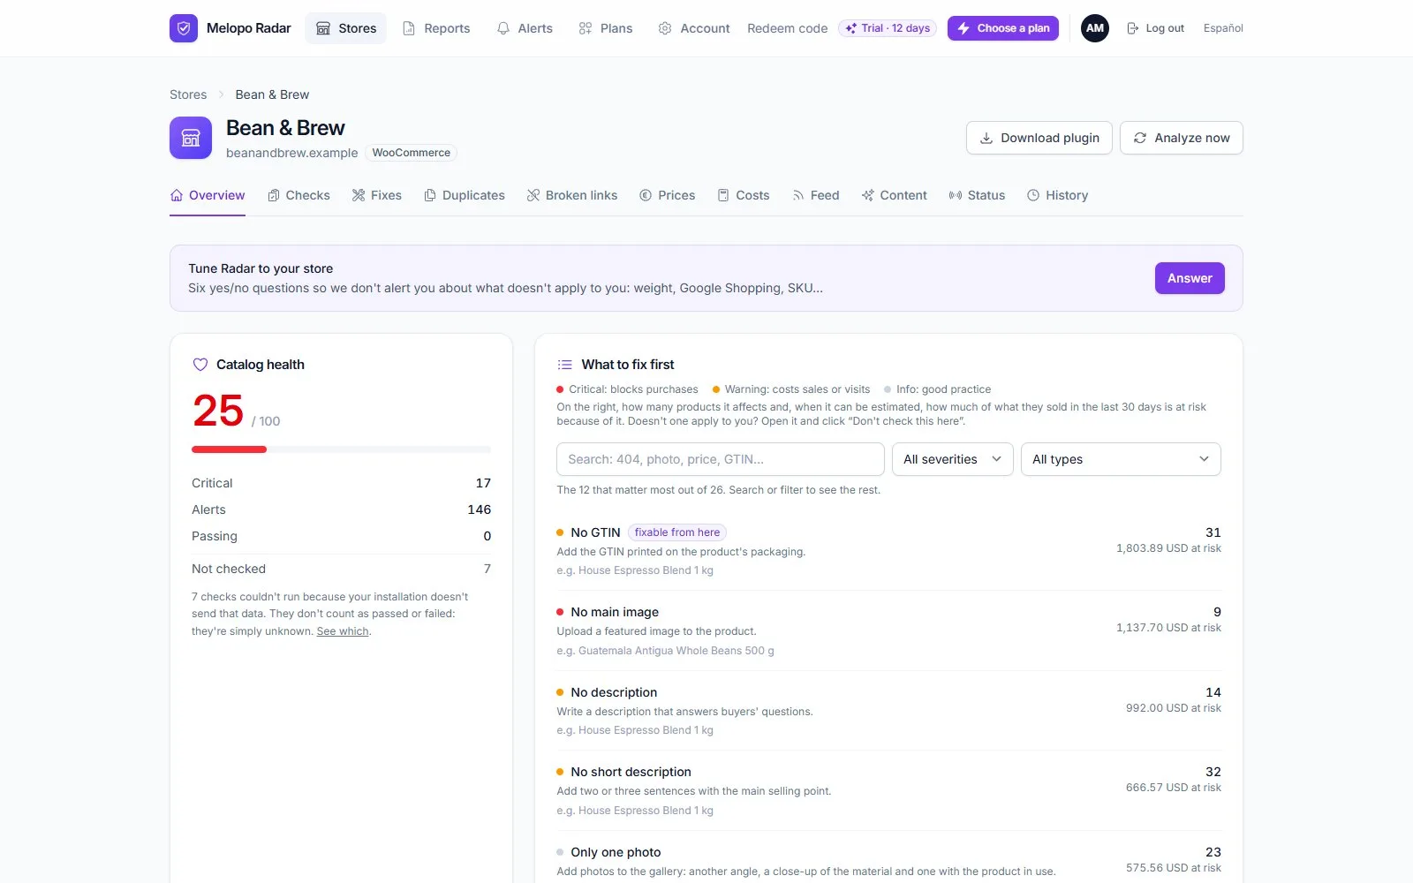Open the Duplicates tab

pyautogui.click(x=465, y=195)
